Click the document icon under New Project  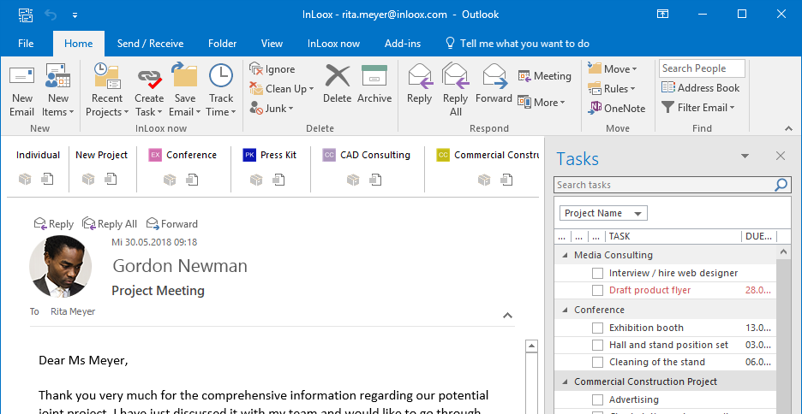click(x=111, y=180)
